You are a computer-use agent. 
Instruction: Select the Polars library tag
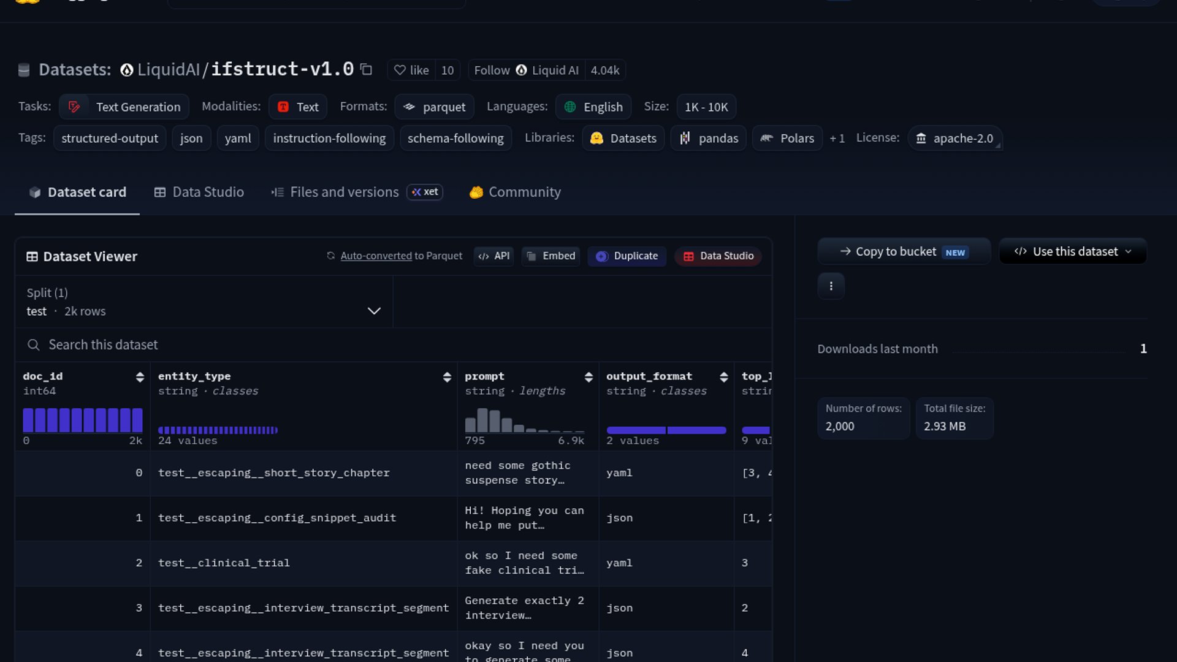pyautogui.click(x=787, y=138)
